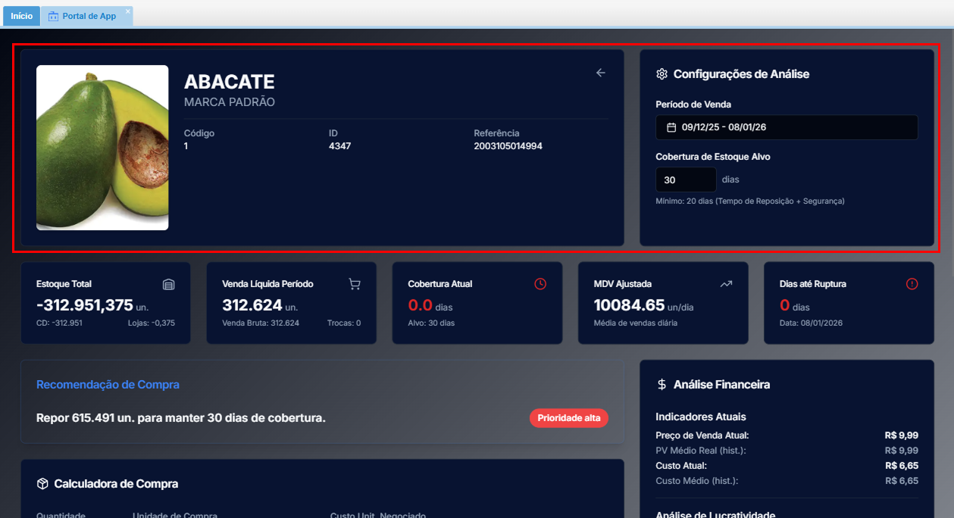
Task: Click the avocado product image
Action: tap(102, 148)
